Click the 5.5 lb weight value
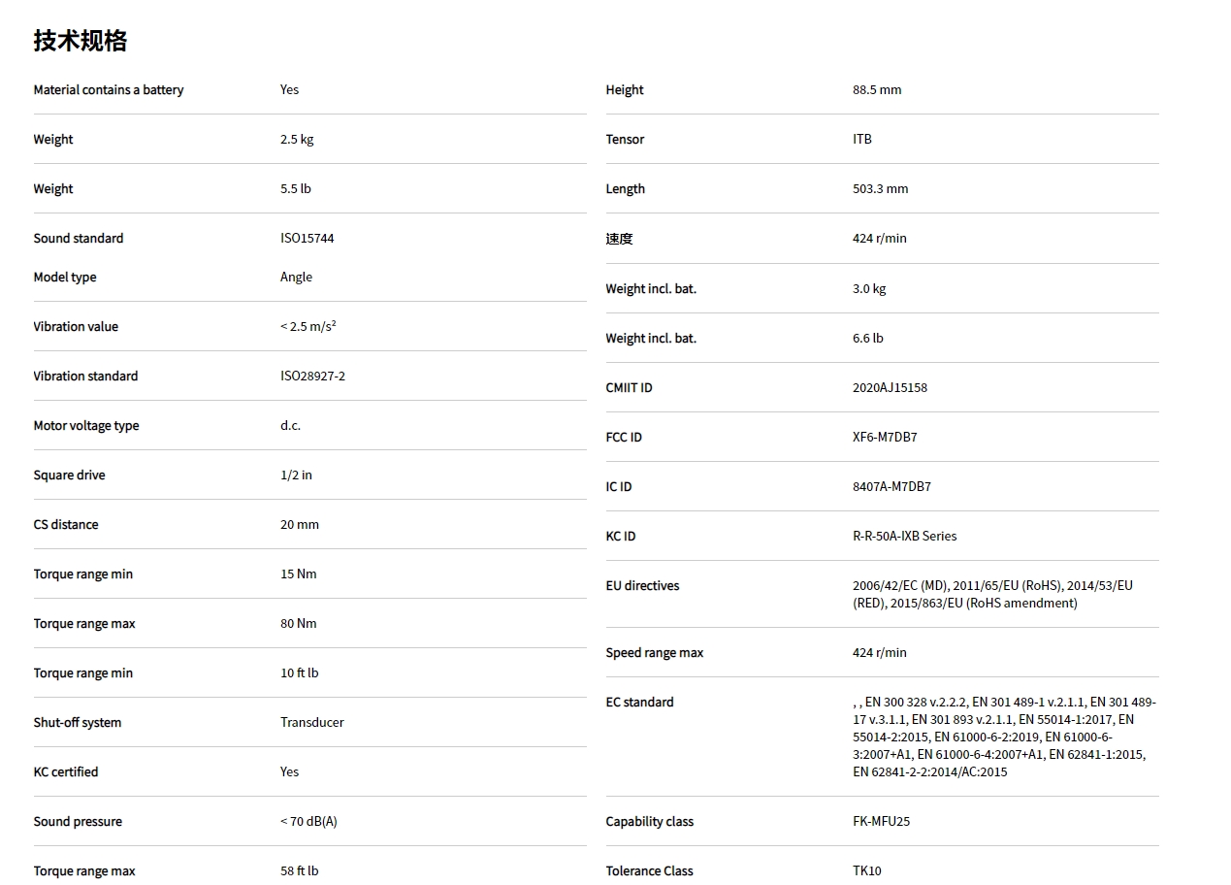1231x885 pixels. pyautogui.click(x=296, y=189)
